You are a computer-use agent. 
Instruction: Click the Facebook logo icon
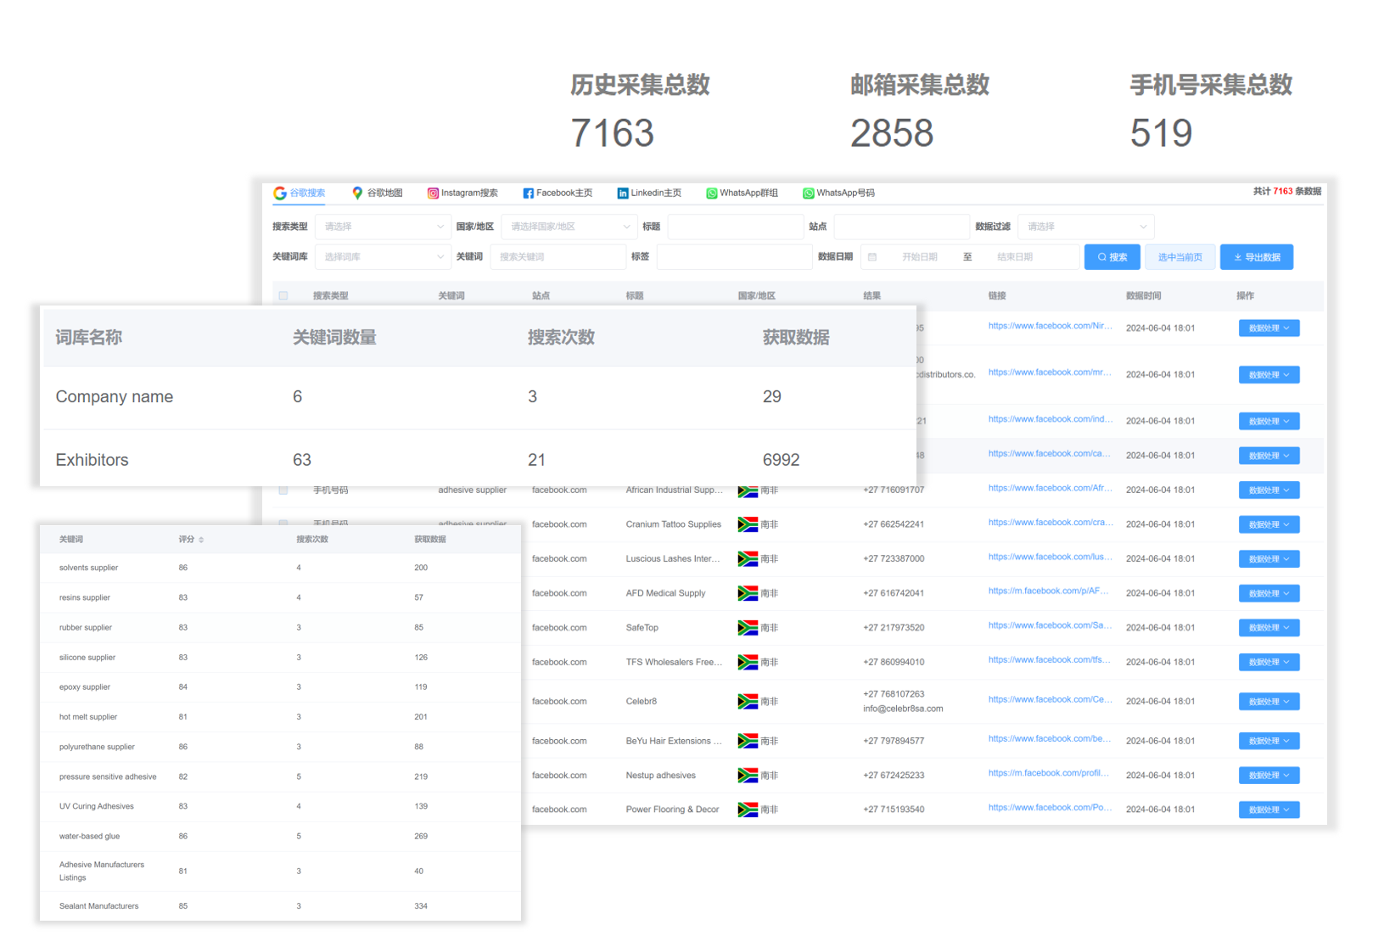tap(529, 193)
